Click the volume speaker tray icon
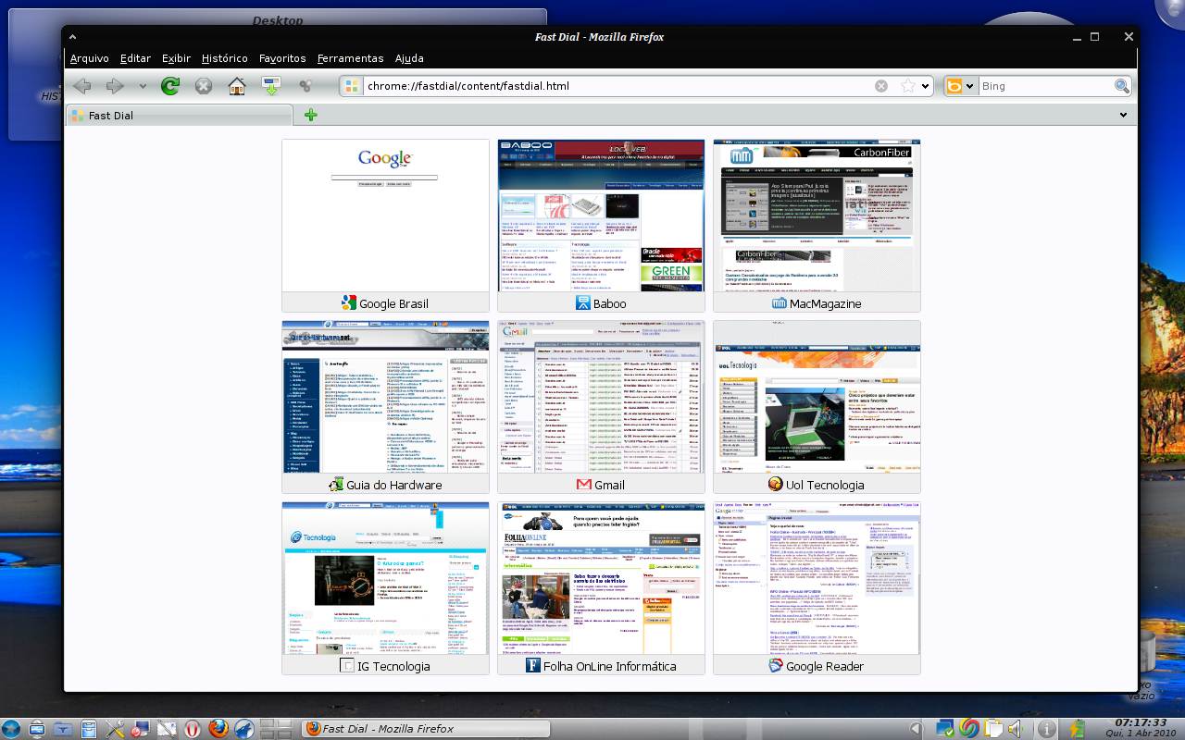Viewport: 1185px width, 740px height. click(x=1015, y=729)
